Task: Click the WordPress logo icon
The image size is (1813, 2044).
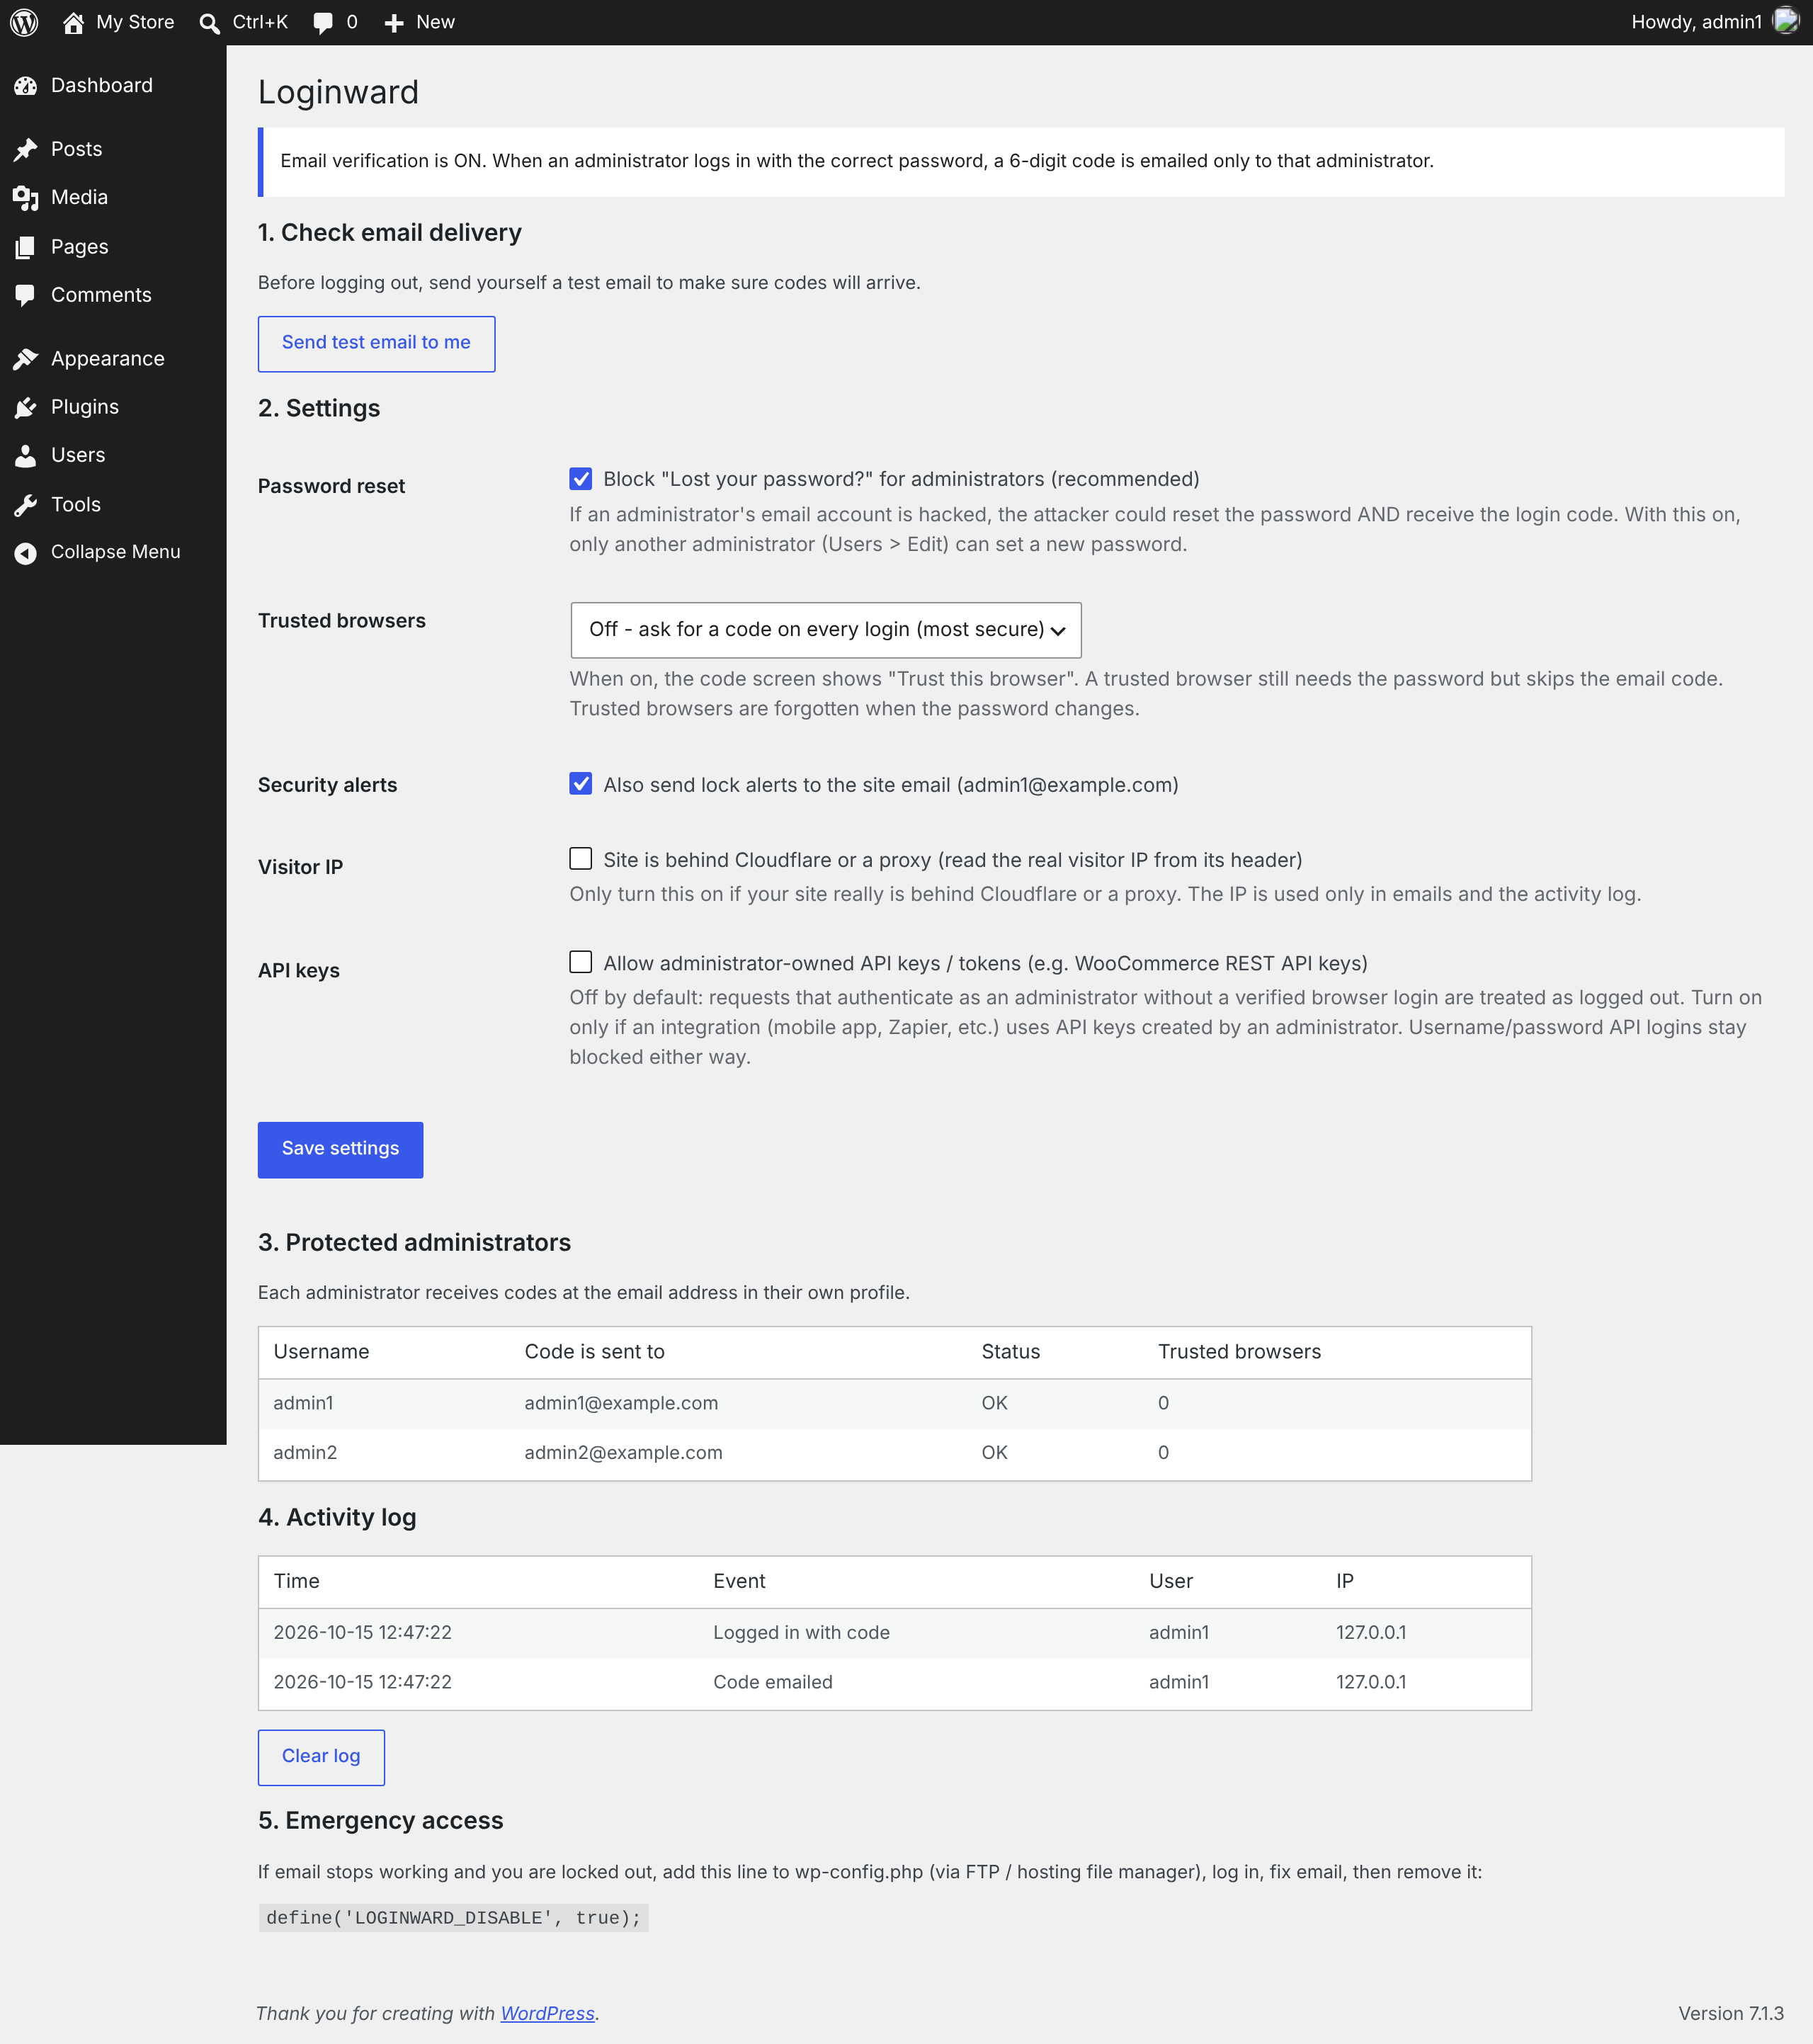Action: [x=24, y=22]
